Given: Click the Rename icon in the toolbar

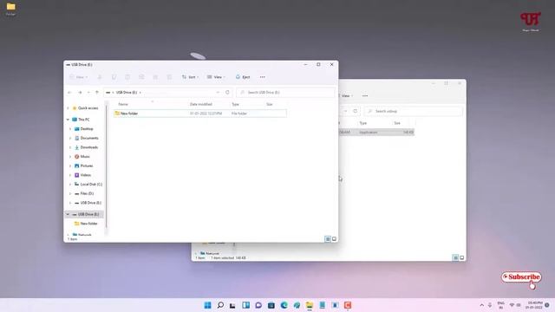Looking at the screenshot, I should [141, 77].
